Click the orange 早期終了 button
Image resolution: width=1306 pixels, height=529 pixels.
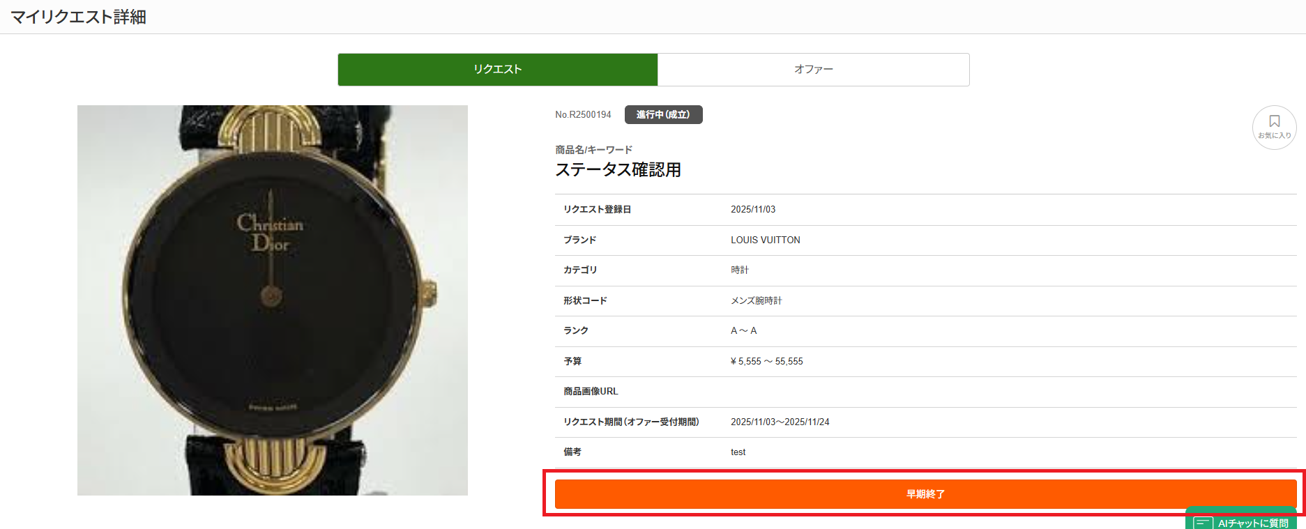click(925, 493)
